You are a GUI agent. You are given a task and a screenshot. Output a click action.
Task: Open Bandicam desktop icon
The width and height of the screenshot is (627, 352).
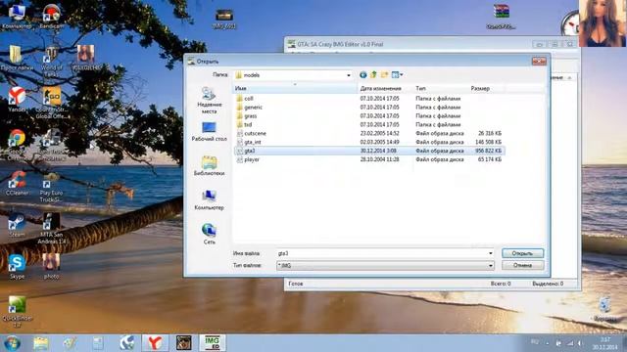pos(52,17)
